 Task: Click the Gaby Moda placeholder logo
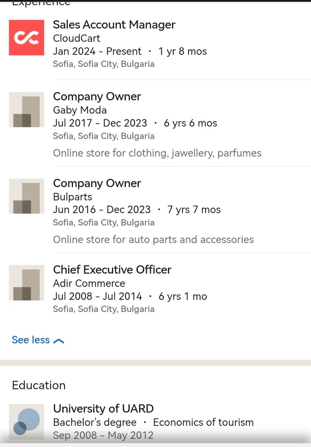(x=26, y=109)
